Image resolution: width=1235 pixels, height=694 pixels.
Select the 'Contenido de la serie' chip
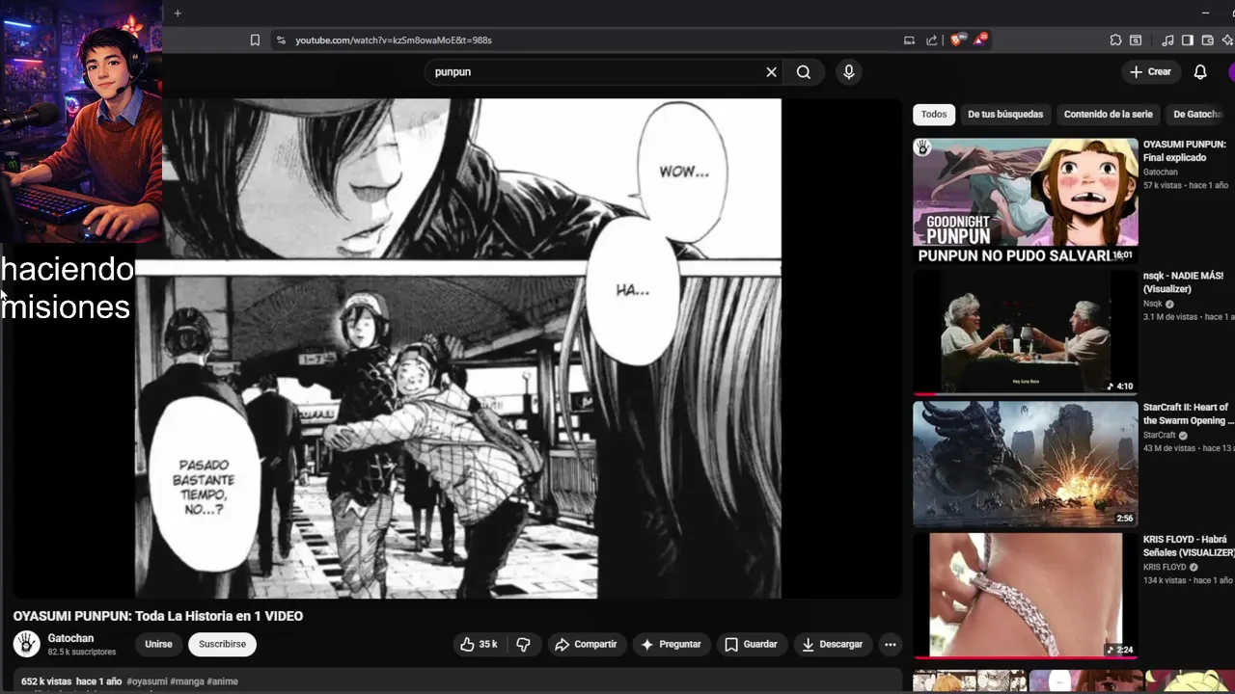tap(1108, 114)
